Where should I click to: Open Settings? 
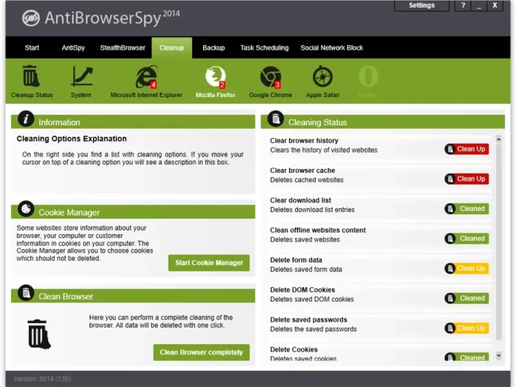422,5
